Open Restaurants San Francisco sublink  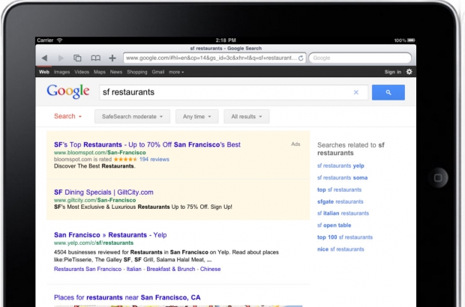88,269
